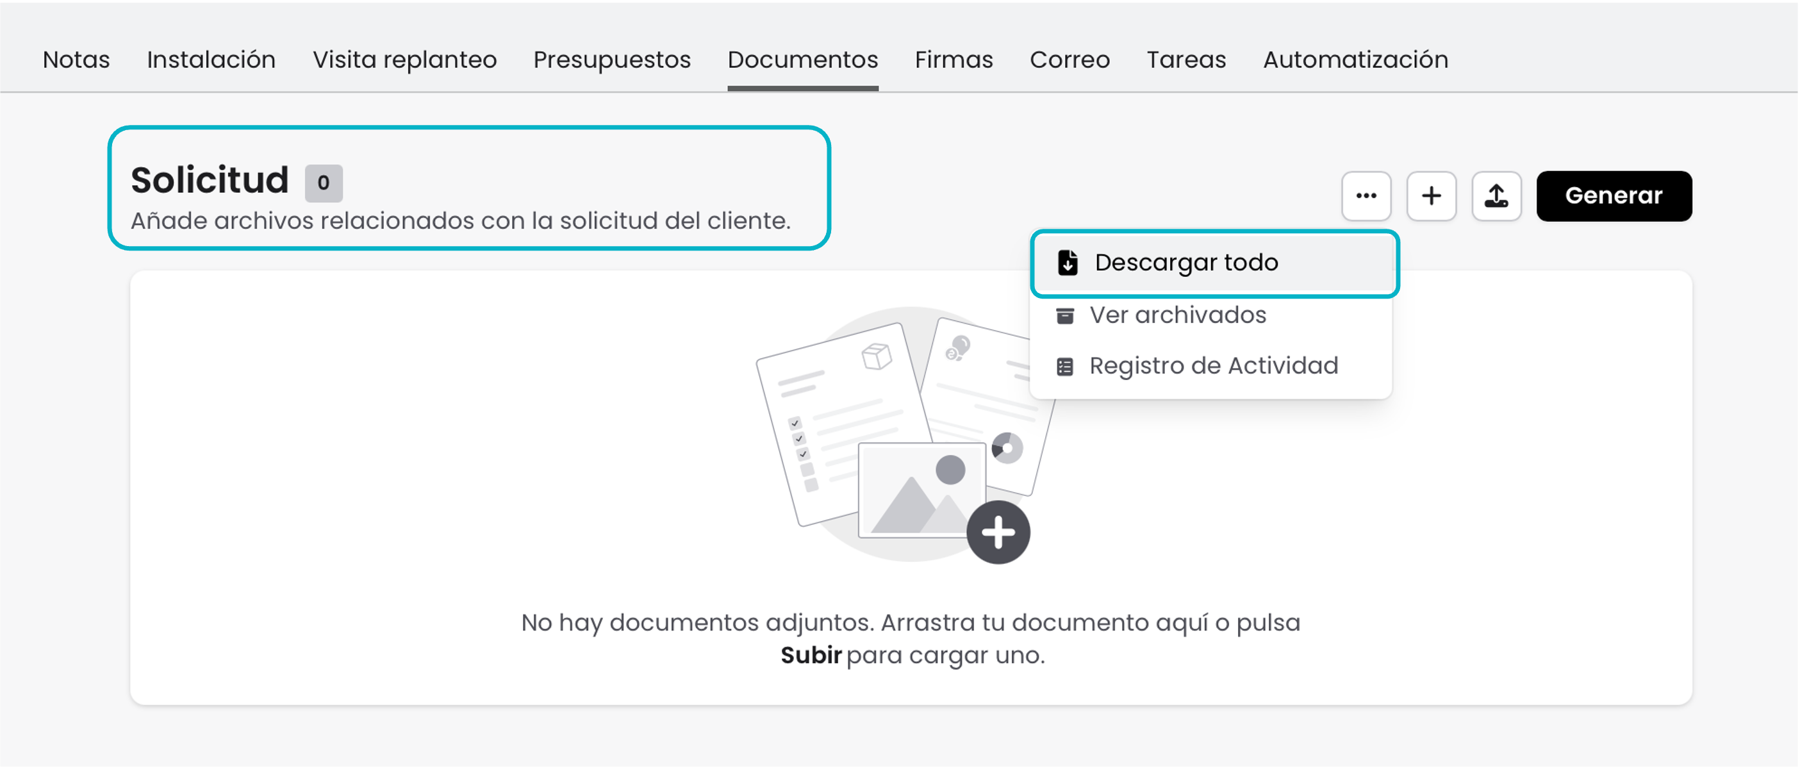Click the Solicitud count badge 0
This screenshot has width=1800, height=769.
click(324, 183)
